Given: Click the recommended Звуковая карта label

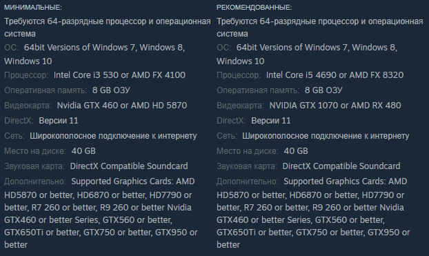Looking at the screenshot, I should 247,166.
